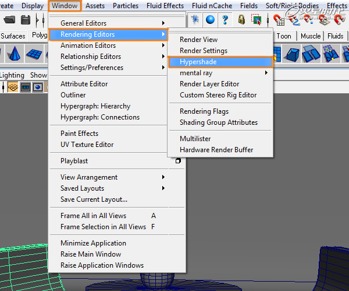The height and width of the screenshot is (291, 349).
Task: Open the Window menu
Action: (65, 6)
